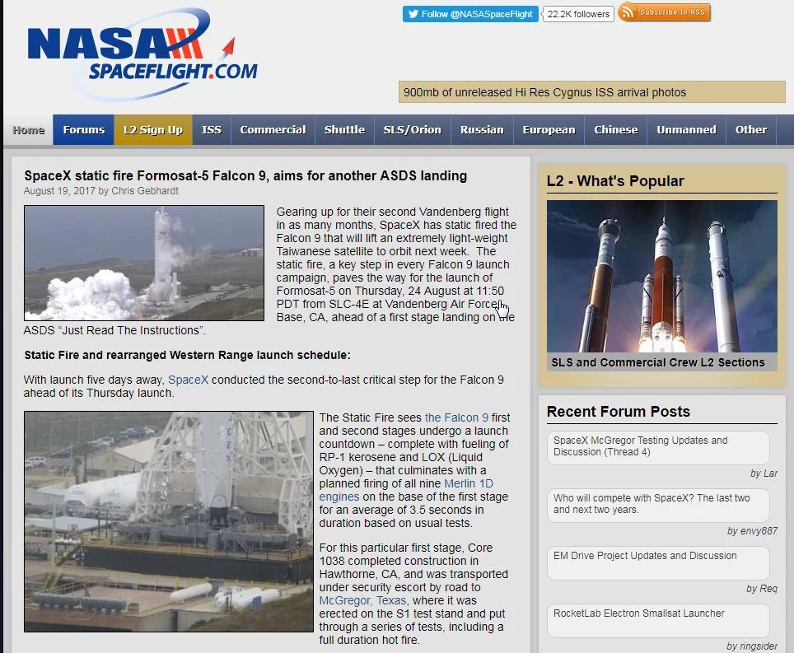The height and width of the screenshot is (653, 794).
Task: Open the Cygnus ISS arrival photos banner
Action: (592, 92)
